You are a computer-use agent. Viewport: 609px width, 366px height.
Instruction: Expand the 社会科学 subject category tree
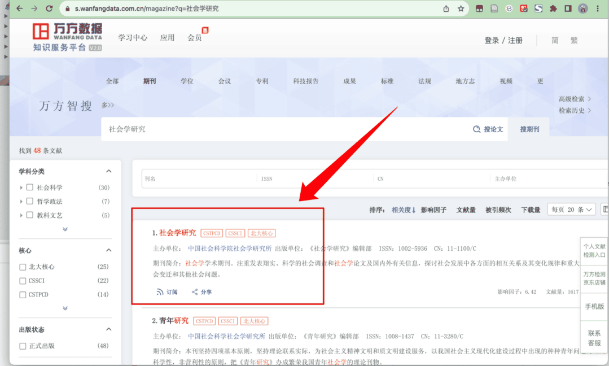point(21,187)
